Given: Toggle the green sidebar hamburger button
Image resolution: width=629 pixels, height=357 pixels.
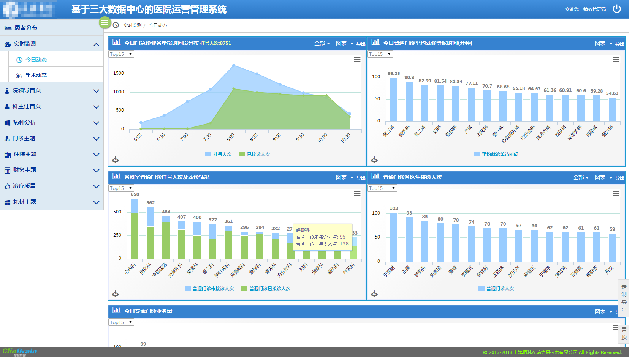Looking at the screenshot, I should point(105,22).
